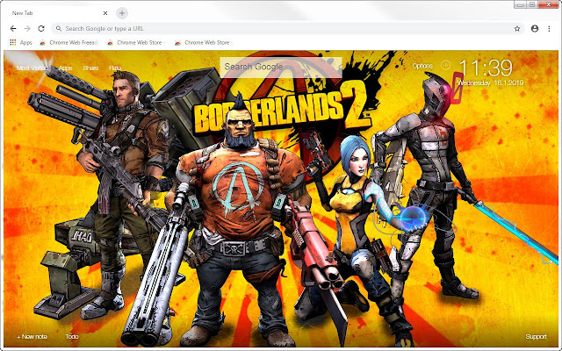Open the Share menu on page

(90, 68)
